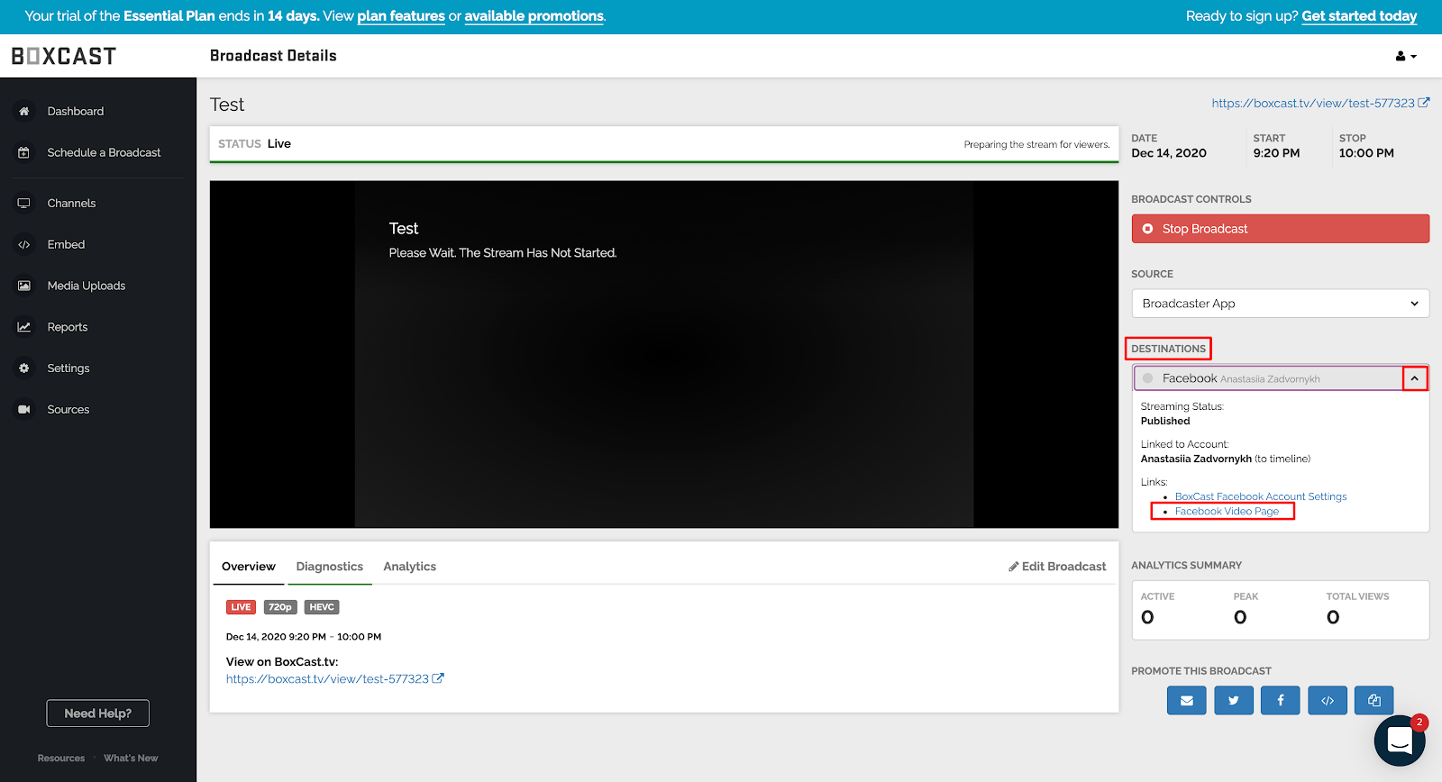Click the Resources footer link
Image resolution: width=1442 pixels, height=782 pixels.
61,759
